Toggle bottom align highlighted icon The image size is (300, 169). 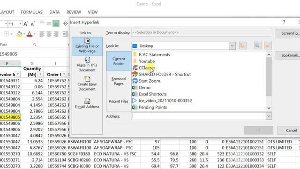coord(56,23)
